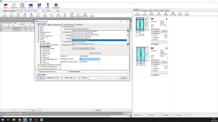The height and width of the screenshot is (122, 218).
Task: Switch to the Работы tab
Action: pos(150,10)
